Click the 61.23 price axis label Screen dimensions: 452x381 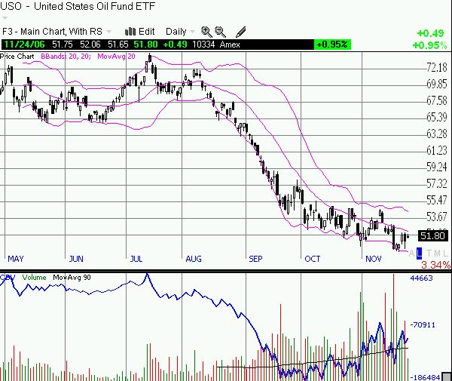pyautogui.click(x=437, y=150)
